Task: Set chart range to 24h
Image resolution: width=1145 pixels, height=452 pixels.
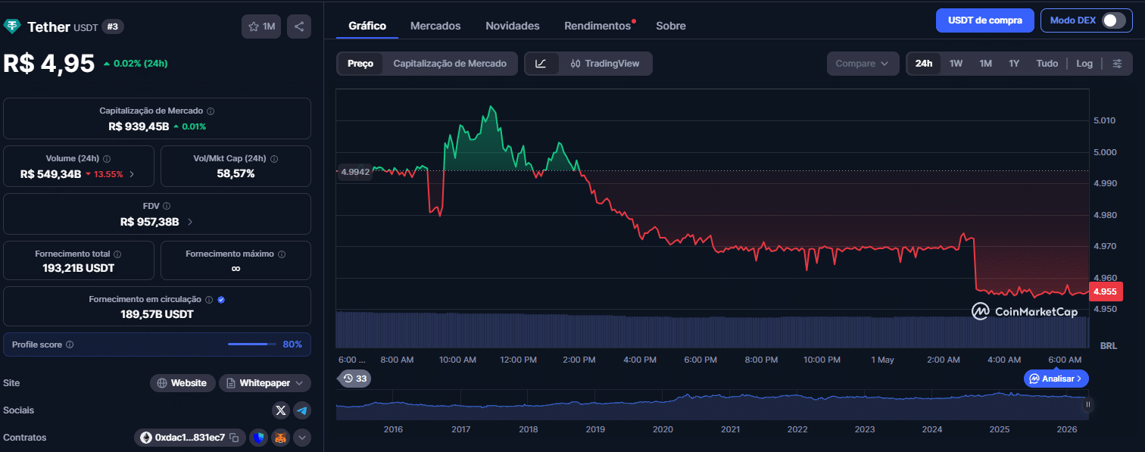Action: tap(924, 64)
